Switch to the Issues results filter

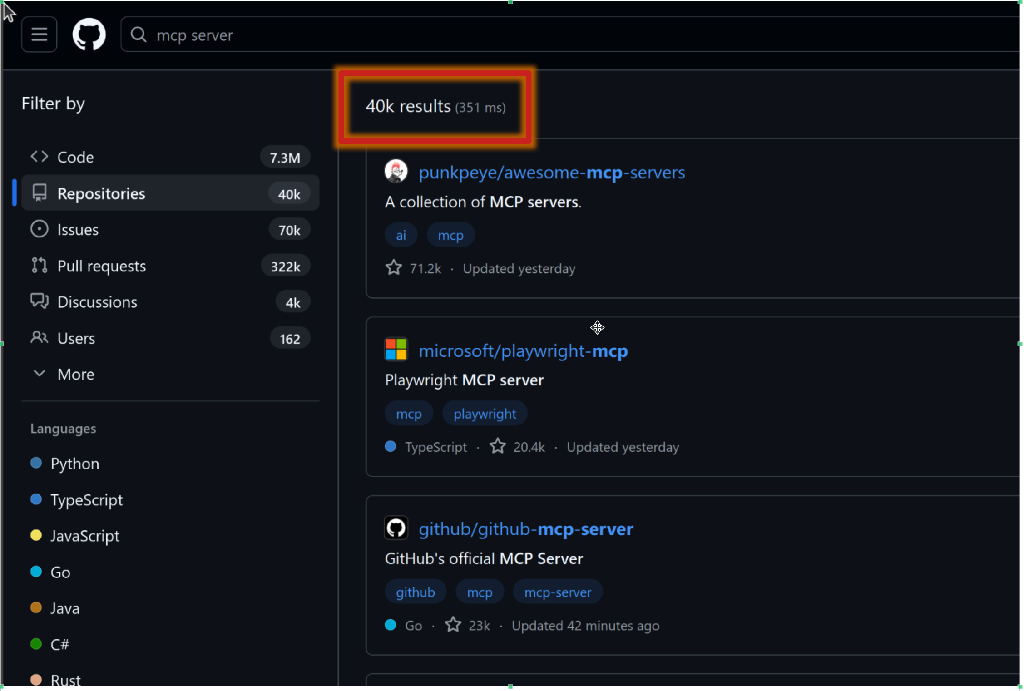[77, 229]
